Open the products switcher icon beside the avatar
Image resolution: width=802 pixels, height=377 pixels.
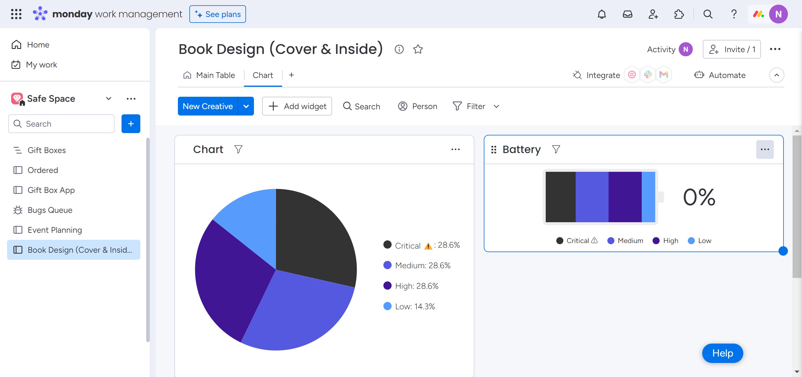(758, 14)
